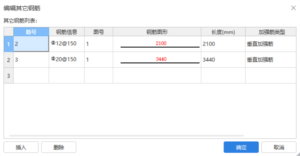Click the 插入 button
The width and height of the screenshot is (300, 156).
(21, 147)
